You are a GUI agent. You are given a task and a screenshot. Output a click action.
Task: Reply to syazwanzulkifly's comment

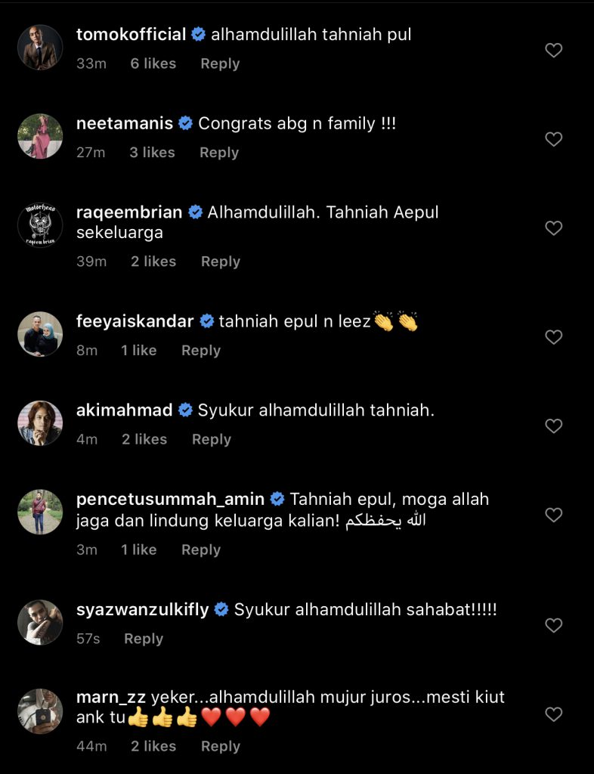[144, 639]
